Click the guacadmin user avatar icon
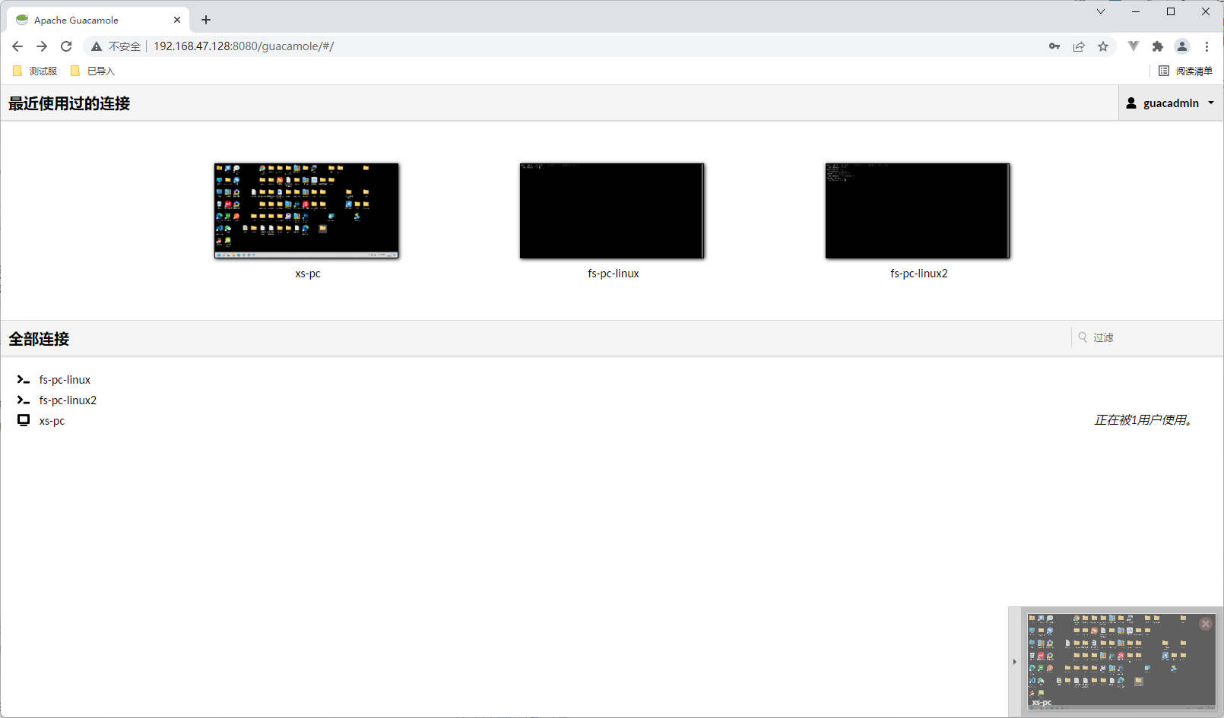 pyautogui.click(x=1131, y=103)
